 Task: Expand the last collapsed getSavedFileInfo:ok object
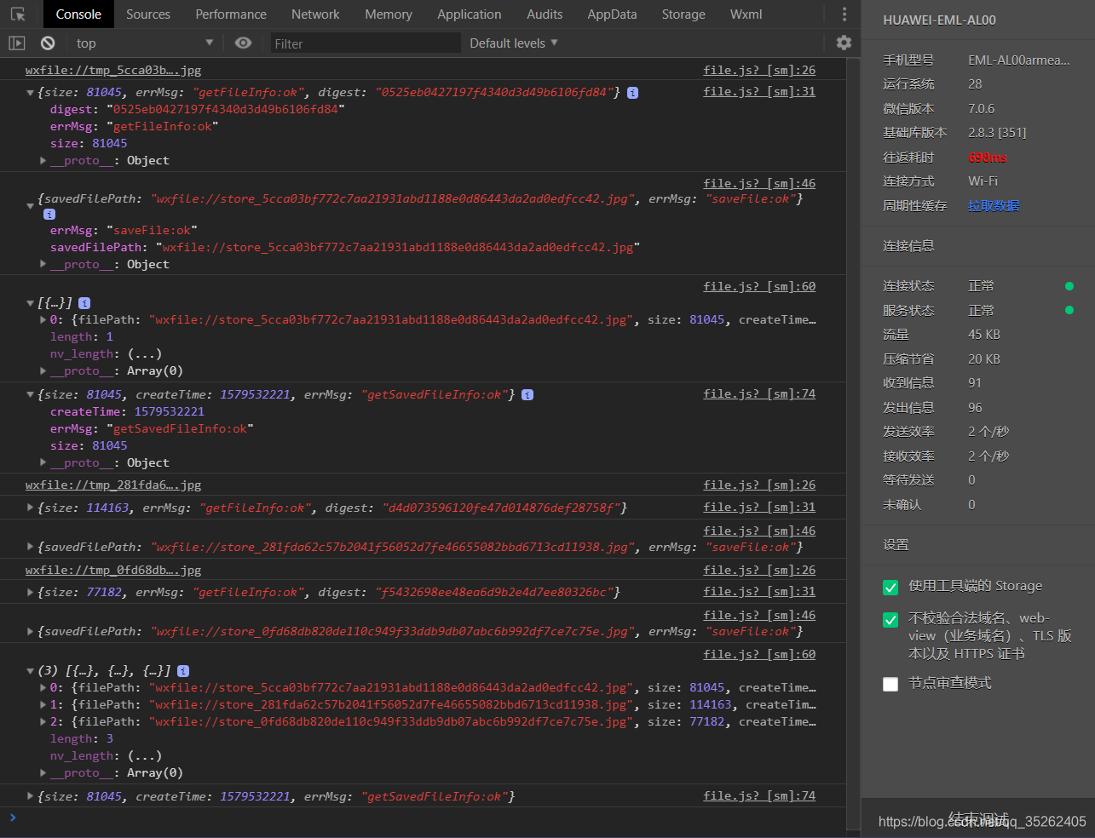coord(31,797)
